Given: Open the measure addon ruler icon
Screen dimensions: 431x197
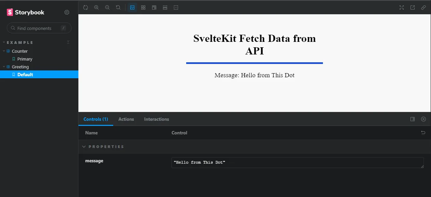Looking at the screenshot, I should tap(165, 7).
